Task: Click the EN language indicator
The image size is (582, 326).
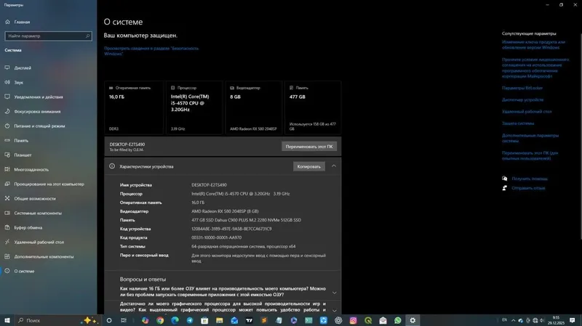Action: (504, 319)
